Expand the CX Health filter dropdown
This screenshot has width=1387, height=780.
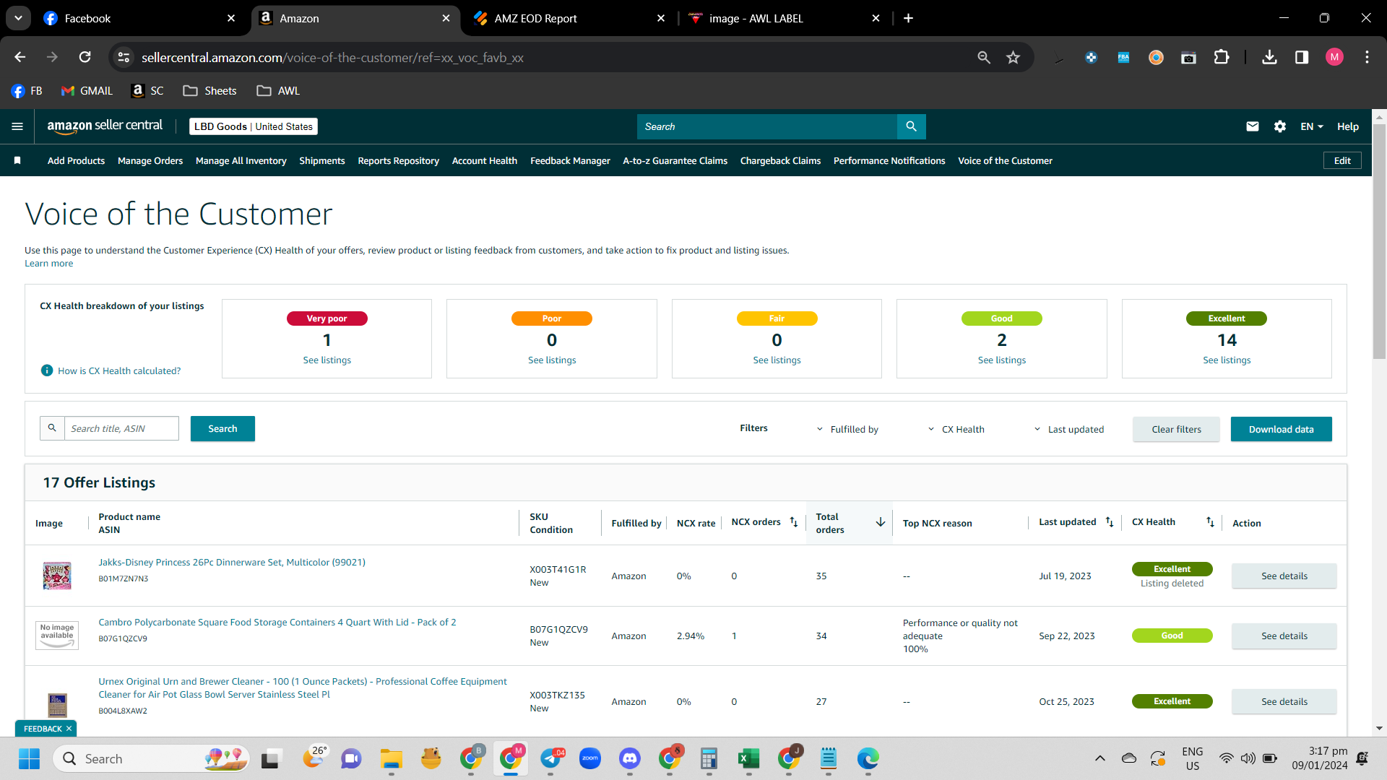tap(956, 429)
